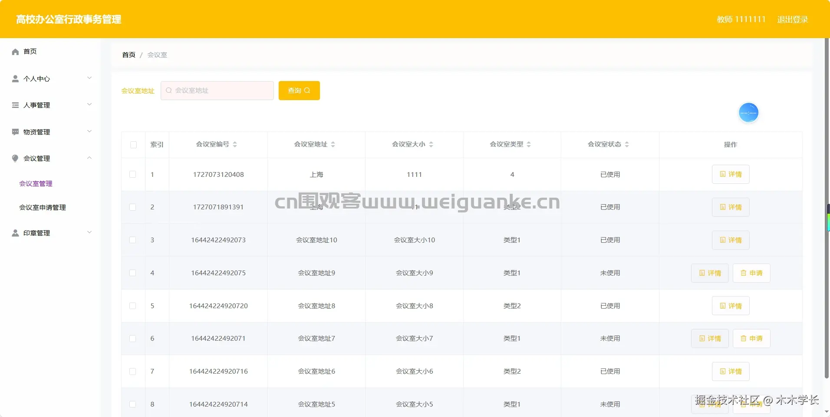Click the 会议室地址 search input field

217,91
